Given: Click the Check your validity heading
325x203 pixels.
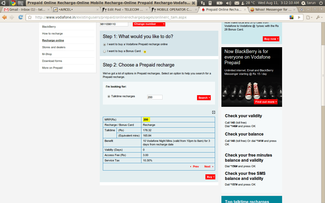Looking at the screenshot, I should (243, 116).
